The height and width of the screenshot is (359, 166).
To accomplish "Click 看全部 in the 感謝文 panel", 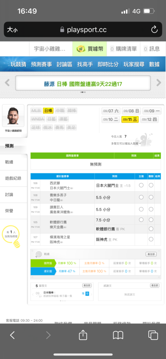I will (x=155, y=285).
